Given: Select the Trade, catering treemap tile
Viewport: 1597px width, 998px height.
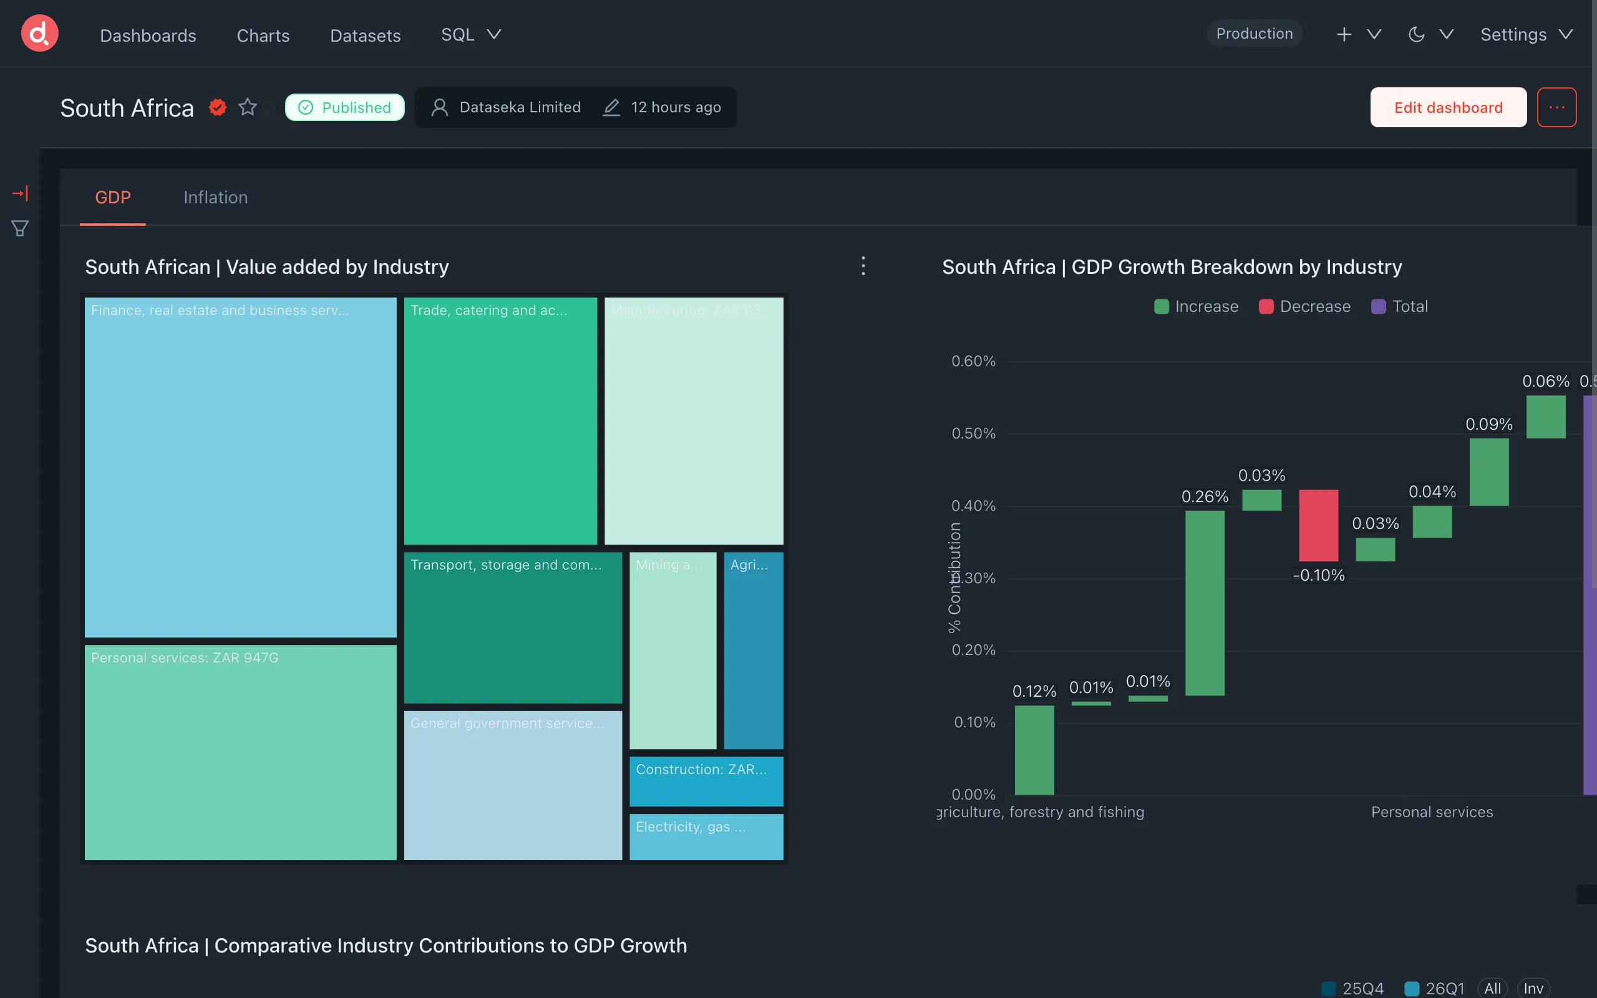Looking at the screenshot, I should pyautogui.click(x=500, y=421).
